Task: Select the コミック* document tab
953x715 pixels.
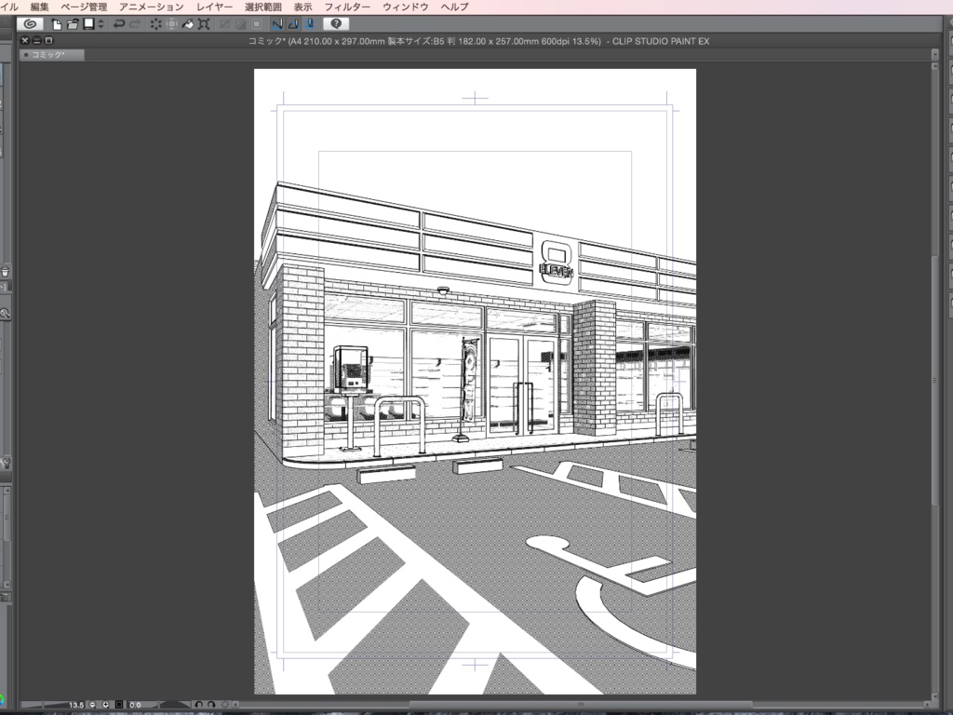Action: click(x=51, y=55)
